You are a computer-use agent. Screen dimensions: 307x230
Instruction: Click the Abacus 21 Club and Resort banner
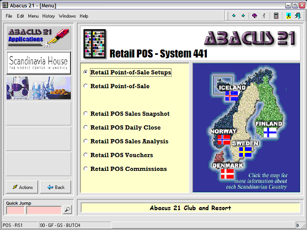pos(190,208)
